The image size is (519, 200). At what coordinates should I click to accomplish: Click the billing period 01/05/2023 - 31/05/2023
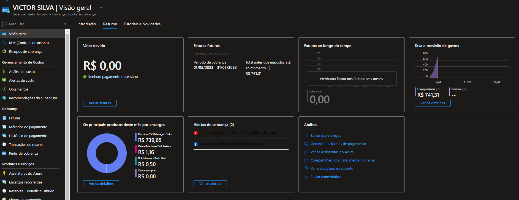click(215, 67)
